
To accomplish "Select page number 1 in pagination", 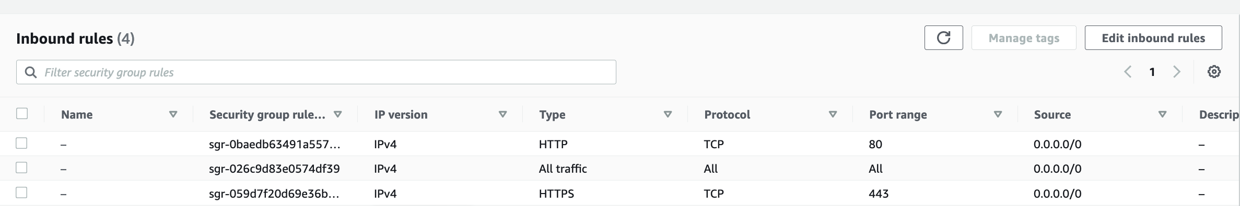I will tap(1152, 72).
